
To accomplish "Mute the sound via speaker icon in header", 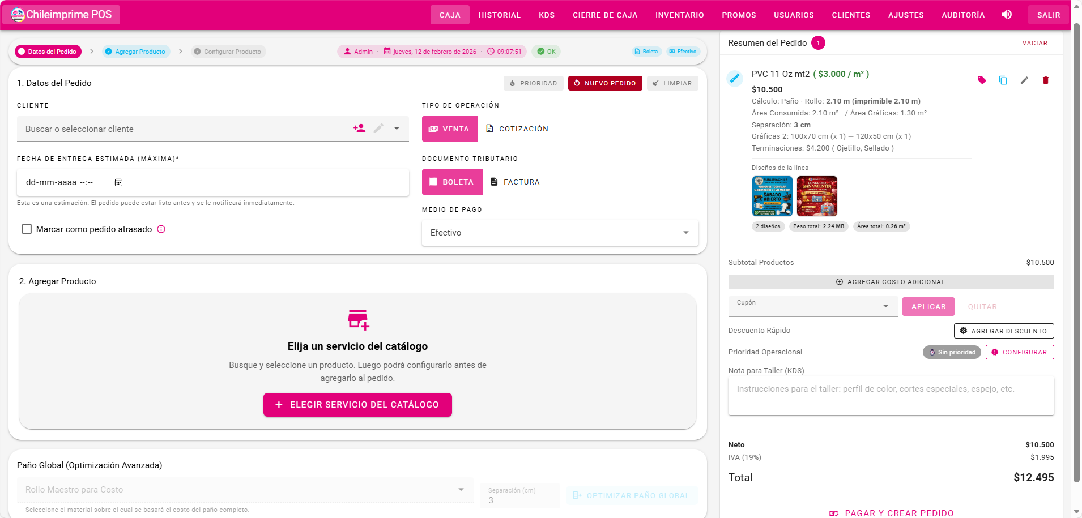I will pyautogui.click(x=1007, y=15).
